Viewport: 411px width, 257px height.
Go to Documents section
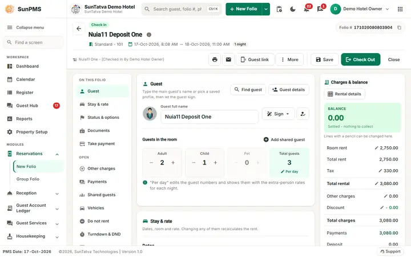coord(102,131)
